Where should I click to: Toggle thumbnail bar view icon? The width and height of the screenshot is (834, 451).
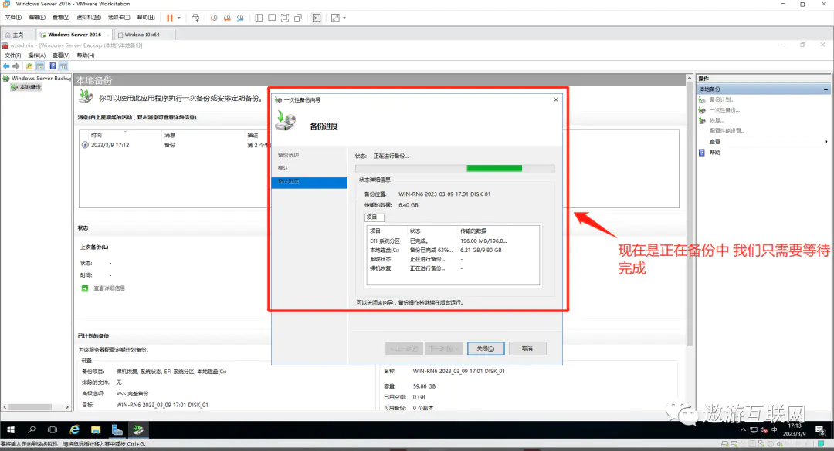272,18
